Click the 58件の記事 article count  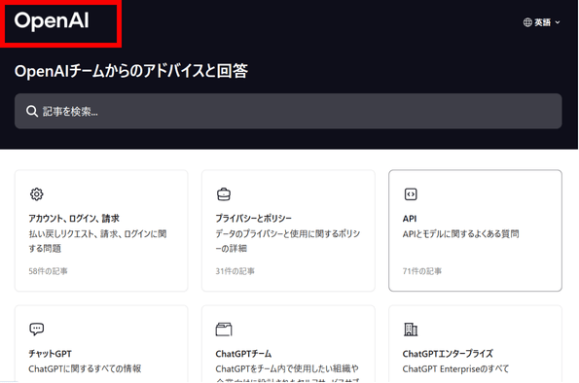[x=48, y=271]
